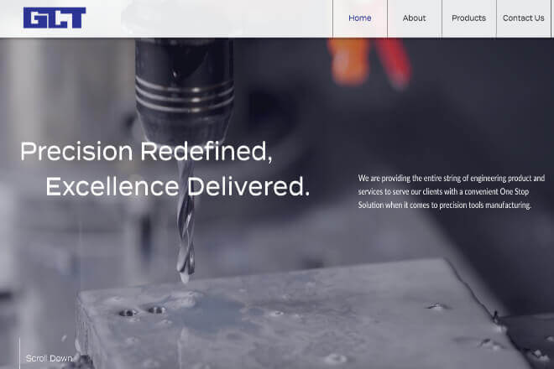Click the vertical line above Scroll Down
The height and width of the screenshot is (369, 554).
pyautogui.click(x=19, y=352)
